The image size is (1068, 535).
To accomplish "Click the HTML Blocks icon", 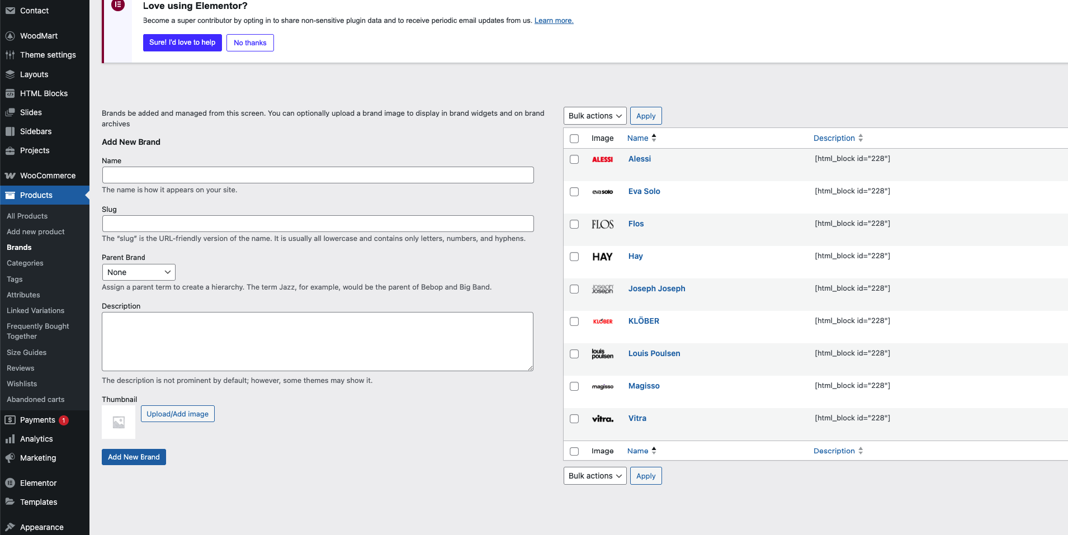I will 10,93.
